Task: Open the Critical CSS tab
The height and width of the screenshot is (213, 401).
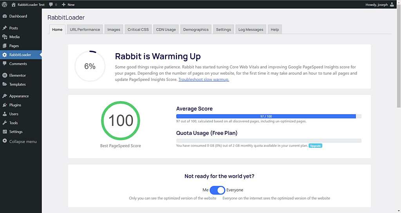Action: click(138, 29)
